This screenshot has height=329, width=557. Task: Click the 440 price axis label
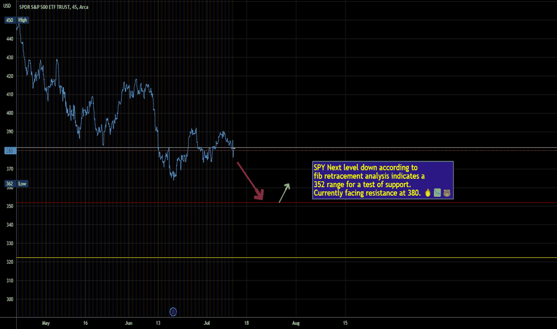point(10,39)
